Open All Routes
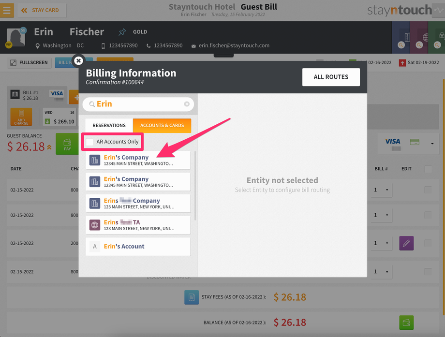Image resolution: width=445 pixels, height=337 pixels. coord(331,77)
